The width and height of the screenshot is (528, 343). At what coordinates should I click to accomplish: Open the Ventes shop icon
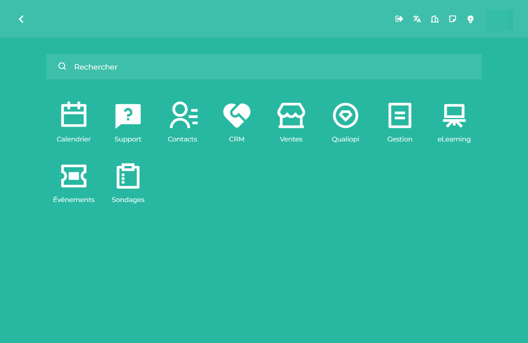coord(291,115)
